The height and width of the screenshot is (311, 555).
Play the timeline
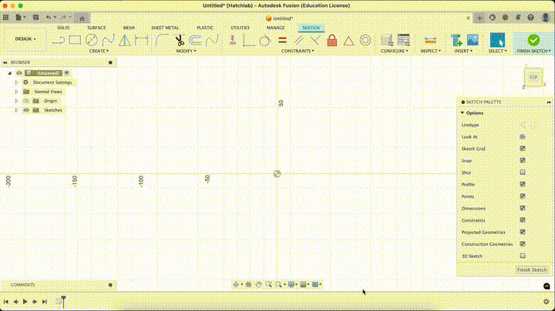[25, 302]
